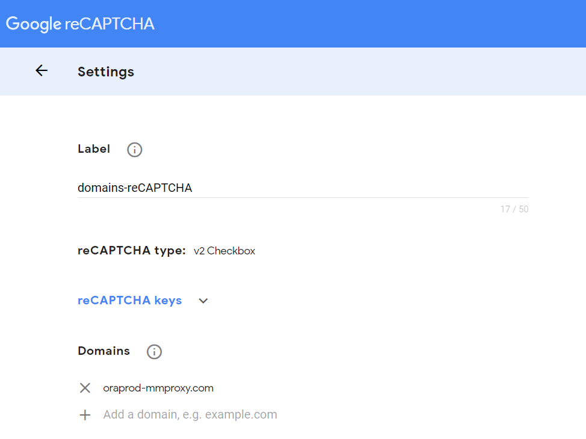Go back using the arrow icon
Image resolution: width=586 pixels, height=439 pixels.
[x=42, y=70]
